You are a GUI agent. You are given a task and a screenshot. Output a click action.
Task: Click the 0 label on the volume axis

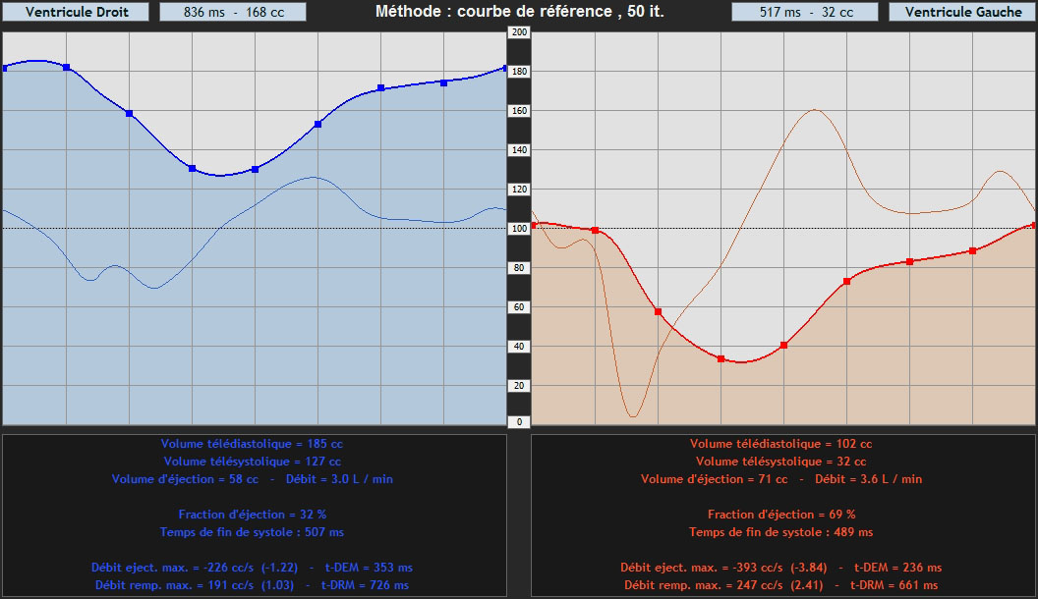coord(519,422)
